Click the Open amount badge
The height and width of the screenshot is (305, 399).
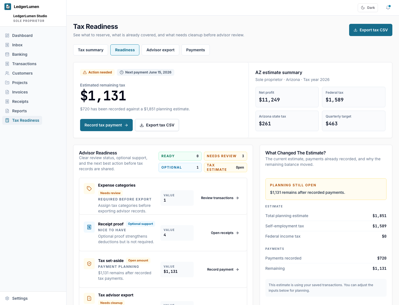tap(138, 260)
